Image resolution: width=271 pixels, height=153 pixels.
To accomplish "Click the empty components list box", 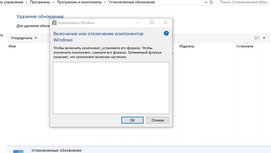I will [111, 88].
